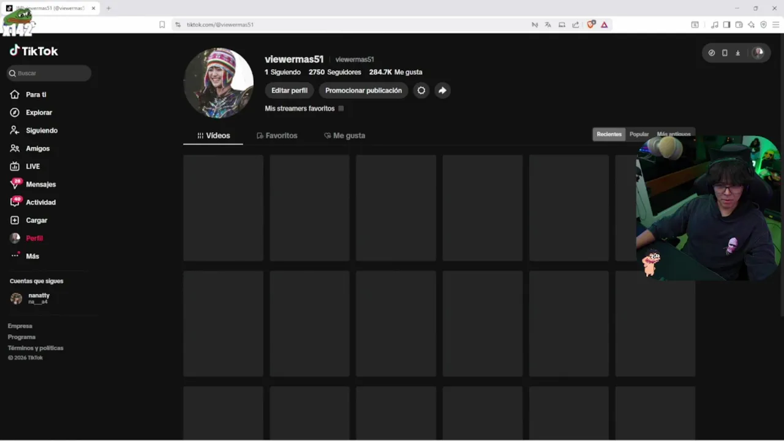
Task: Click the VPN shield icon
Action: pos(763,24)
